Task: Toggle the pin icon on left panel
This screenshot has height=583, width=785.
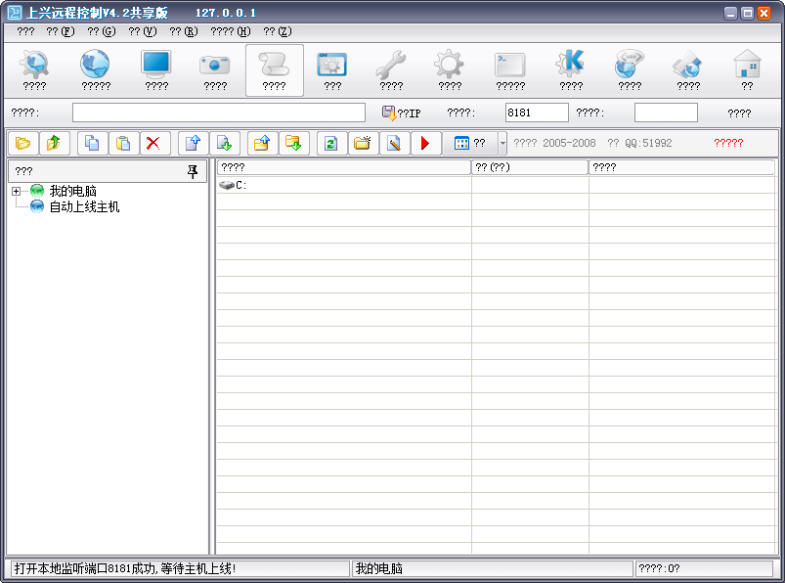Action: point(193,171)
